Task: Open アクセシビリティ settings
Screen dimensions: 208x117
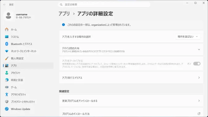Action: click(28, 94)
